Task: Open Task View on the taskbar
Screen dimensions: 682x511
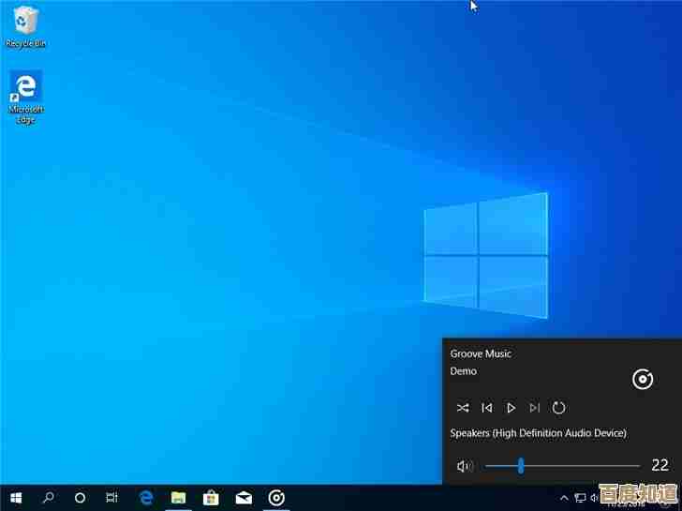Action: [x=111, y=498]
